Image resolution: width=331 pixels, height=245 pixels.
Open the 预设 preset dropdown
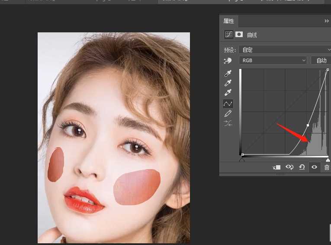point(286,50)
